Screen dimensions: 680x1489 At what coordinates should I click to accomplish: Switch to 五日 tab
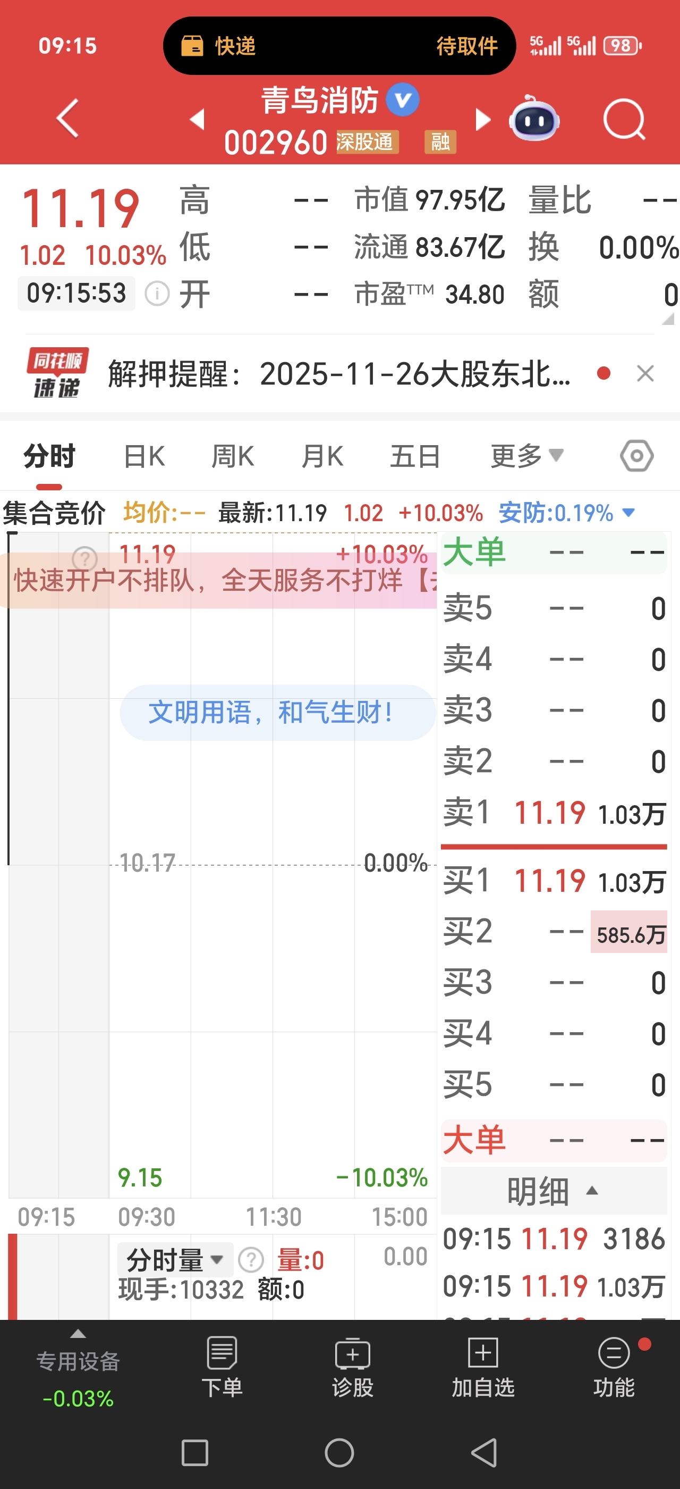[x=415, y=456]
